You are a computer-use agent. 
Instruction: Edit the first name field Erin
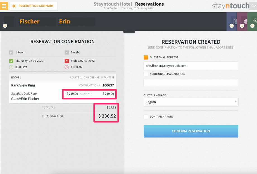click(77, 21)
